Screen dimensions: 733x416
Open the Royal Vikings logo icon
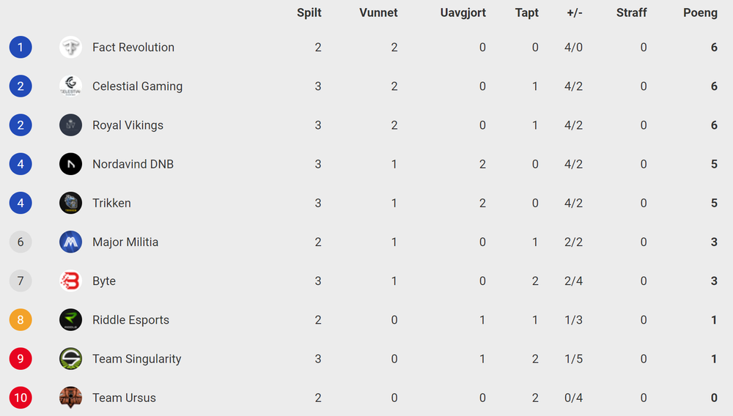point(70,125)
